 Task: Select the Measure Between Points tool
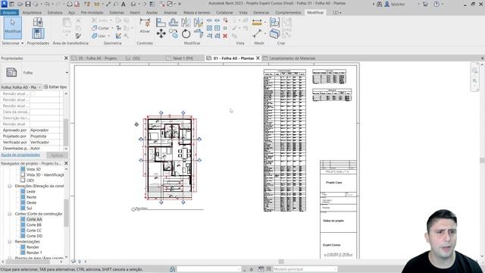pyautogui.click(x=258, y=33)
